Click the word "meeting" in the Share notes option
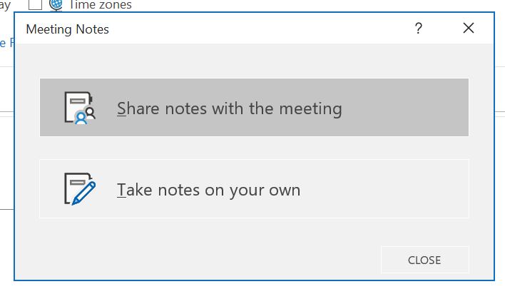 click(x=310, y=108)
